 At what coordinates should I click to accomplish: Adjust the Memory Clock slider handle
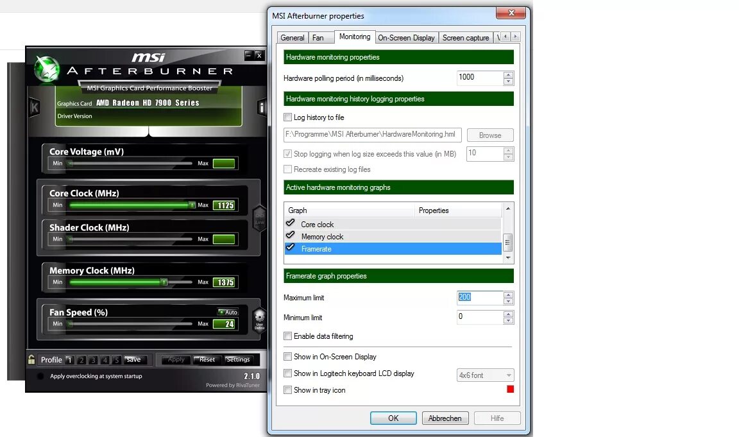[164, 282]
